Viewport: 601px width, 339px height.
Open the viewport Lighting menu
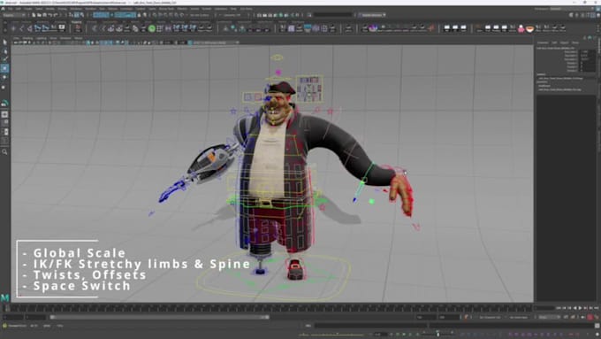click(x=41, y=38)
